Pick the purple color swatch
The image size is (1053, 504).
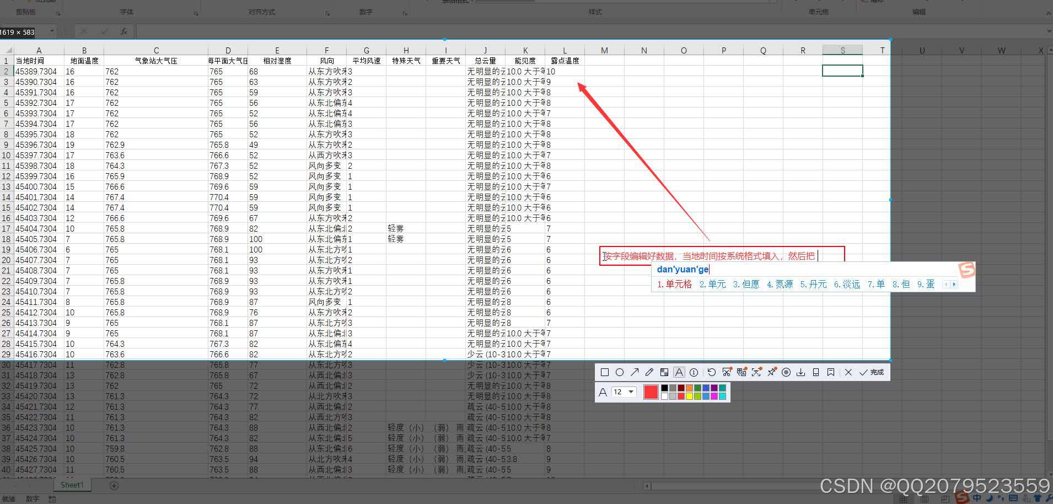714,388
